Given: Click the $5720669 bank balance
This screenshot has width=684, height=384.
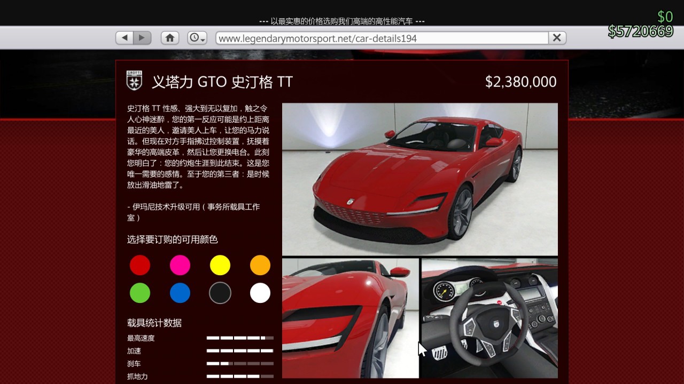Looking at the screenshot, I should pos(641,31).
